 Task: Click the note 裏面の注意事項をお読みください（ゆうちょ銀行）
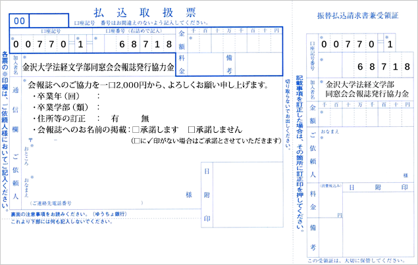(x=68, y=214)
